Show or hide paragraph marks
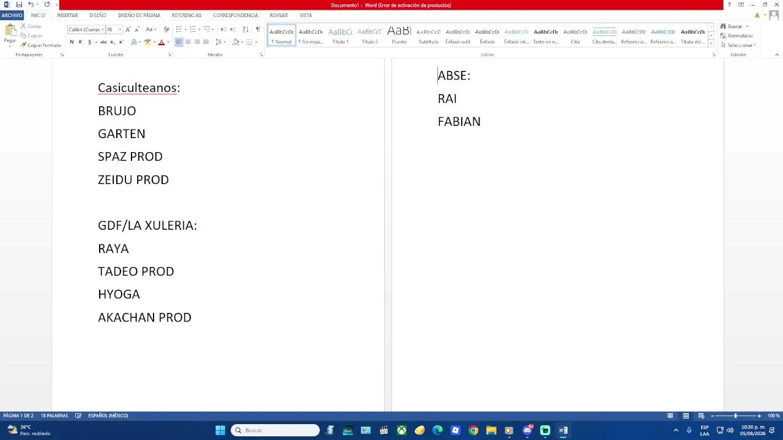Viewport: 783px width, 440px height. 258,29
